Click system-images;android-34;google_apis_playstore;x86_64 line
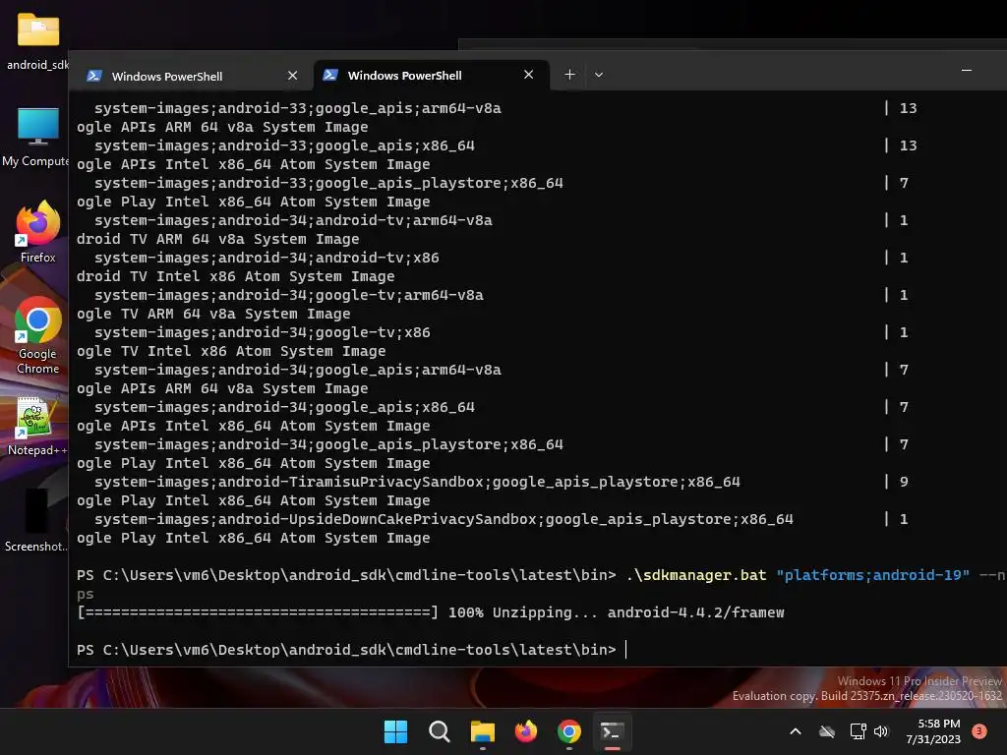The image size is (1007, 755). 328,444
